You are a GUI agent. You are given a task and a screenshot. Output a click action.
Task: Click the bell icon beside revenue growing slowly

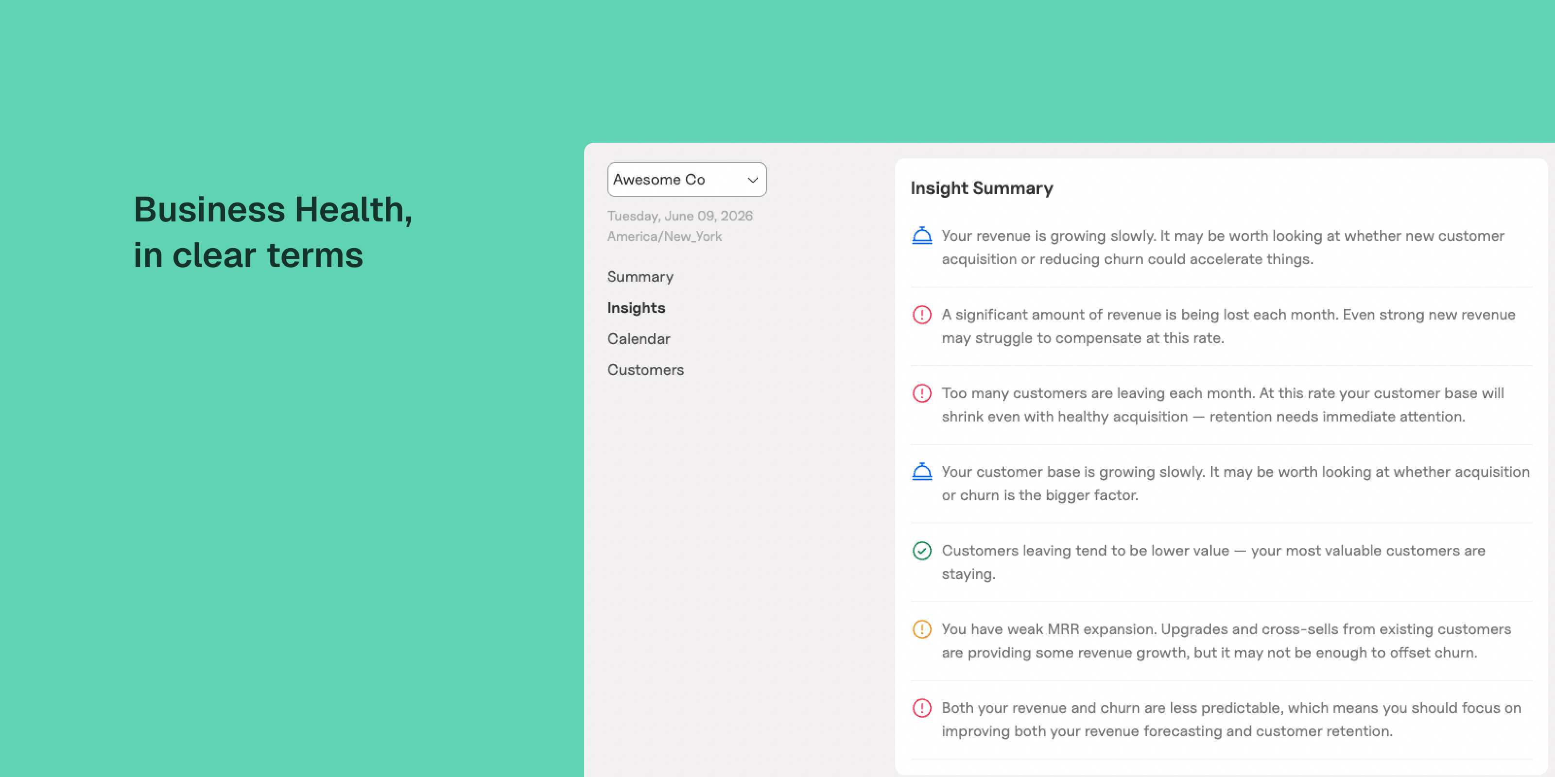click(922, 235)
